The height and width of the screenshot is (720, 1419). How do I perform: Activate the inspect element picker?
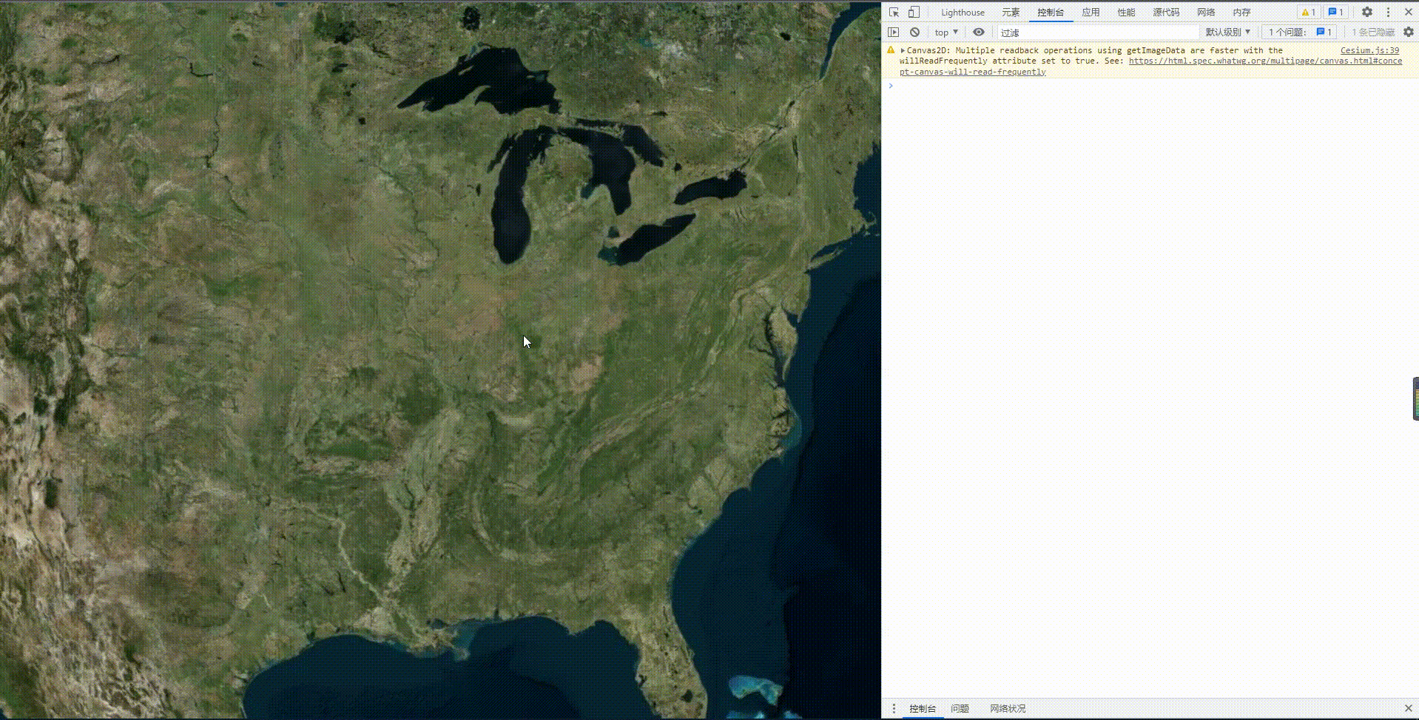(x=894, y=12)
